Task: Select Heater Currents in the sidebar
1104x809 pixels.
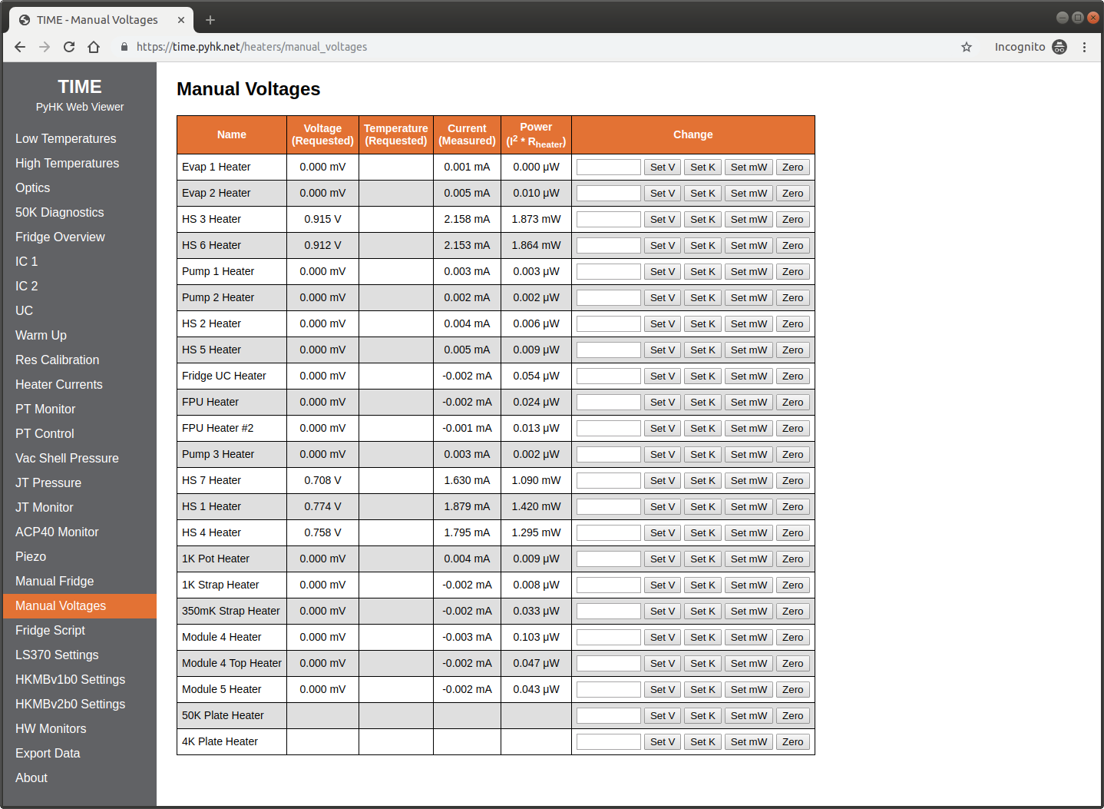Action: pyautogui.click(x=59, y=384)
